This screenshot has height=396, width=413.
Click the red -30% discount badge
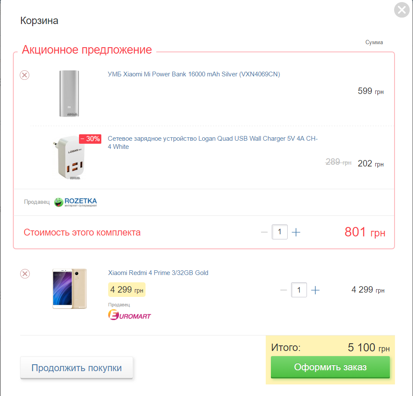pyautogui.click(x=90, y=139)
